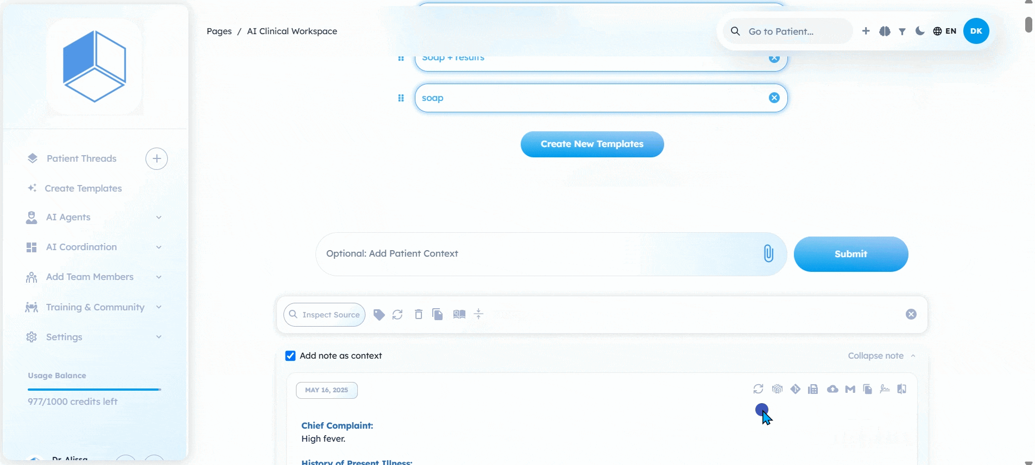
Task: Open the Settings sidebar item
Action: (64, 337)
